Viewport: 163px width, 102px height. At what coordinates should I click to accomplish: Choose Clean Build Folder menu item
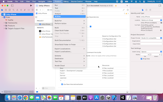click(70, 30)
